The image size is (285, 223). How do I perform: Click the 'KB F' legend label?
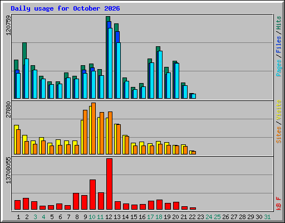[x=279, y=203]
